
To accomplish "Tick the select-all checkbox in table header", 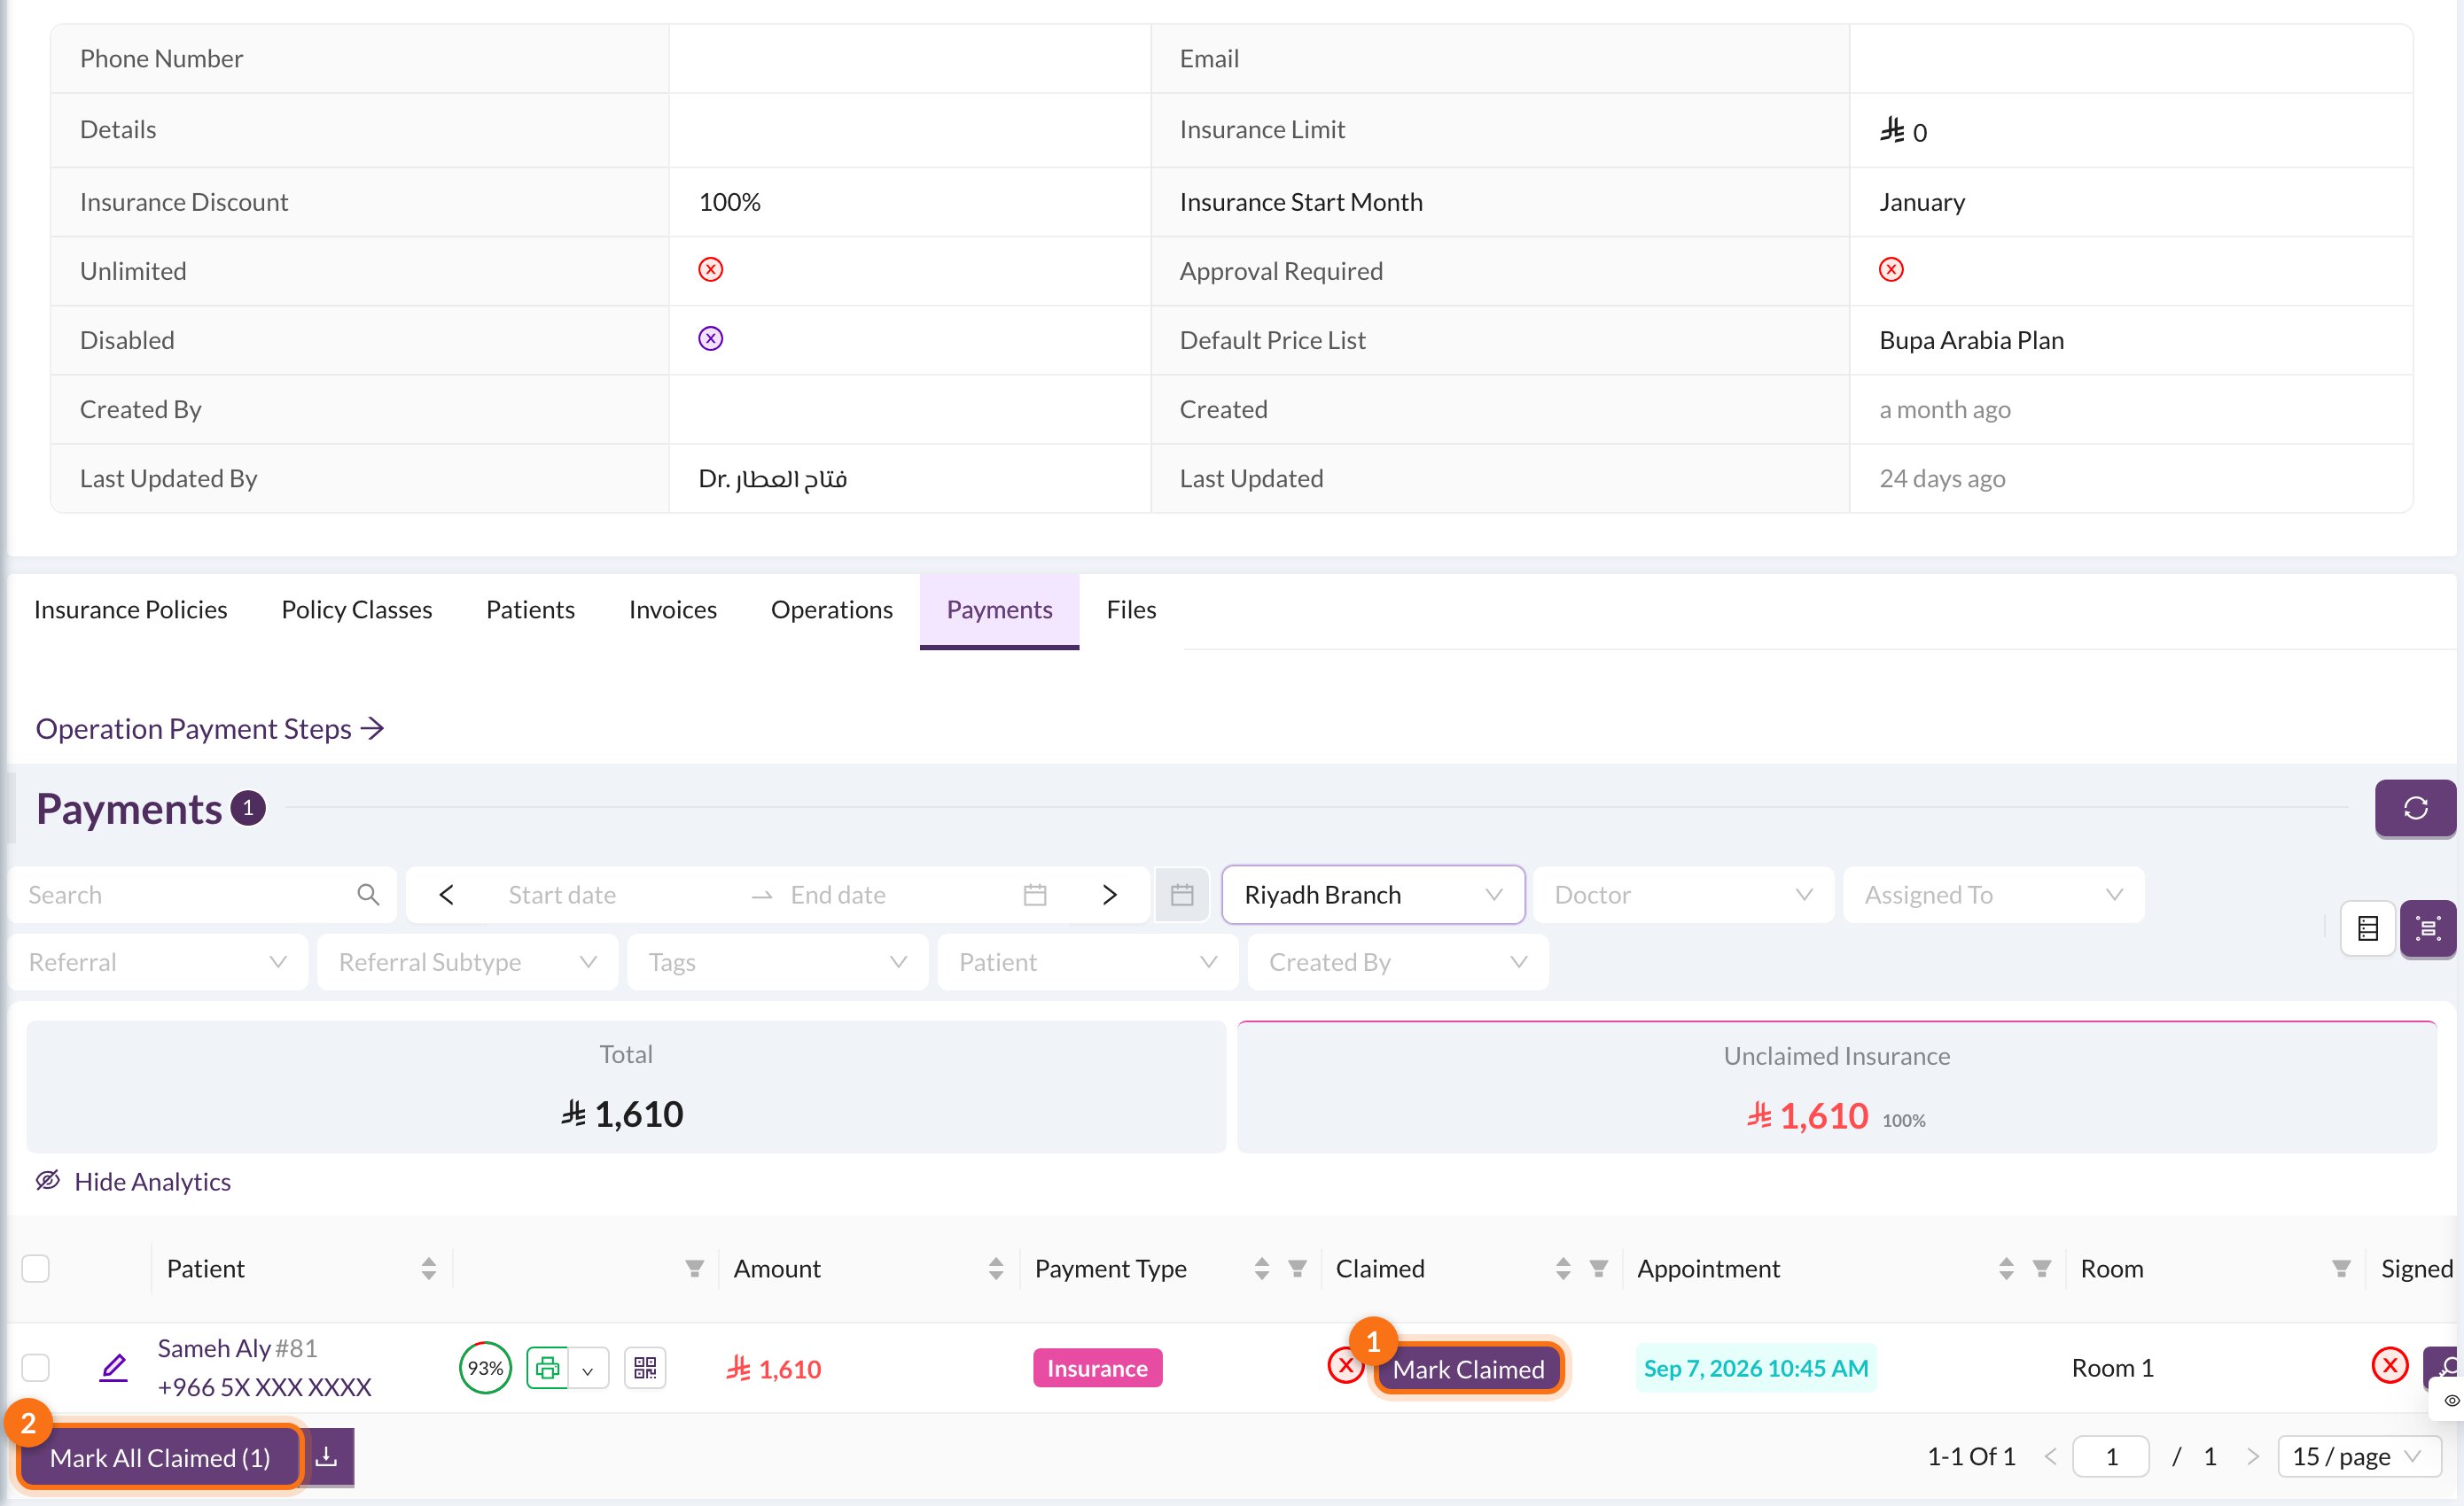I will [36, 1269].
